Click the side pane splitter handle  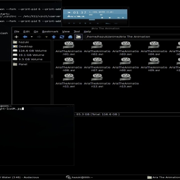52,76
